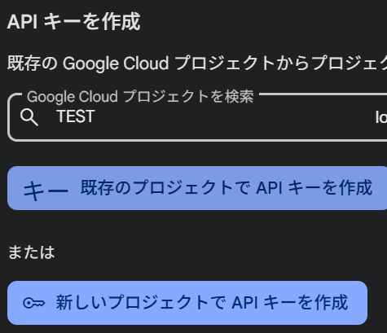Create API key in new project
Image resolution: width=387 pixels, height=333 pixels.
point(187,303)
